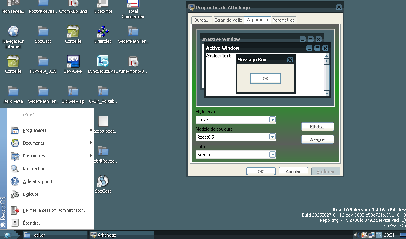
Task: Select Éteindre... in the Start menu
Action: point(51,223)
